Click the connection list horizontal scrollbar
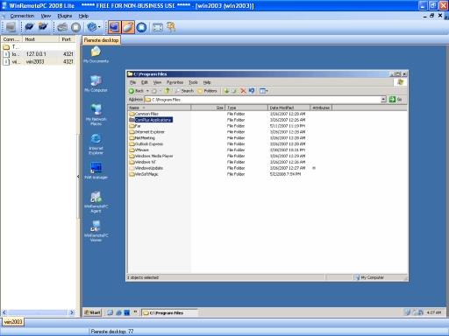The image size is (449, 336). tap(38, 312)
